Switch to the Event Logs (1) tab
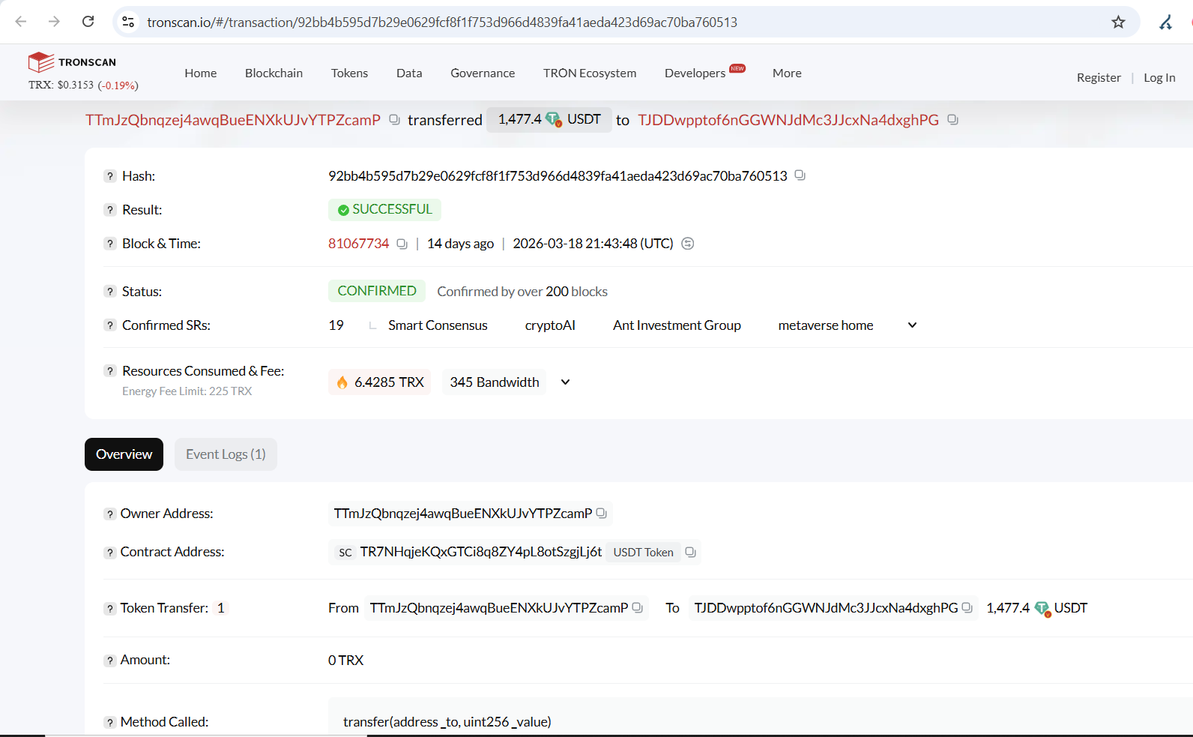The width and height of the screenshot is (1193, 737). point(226,454)
